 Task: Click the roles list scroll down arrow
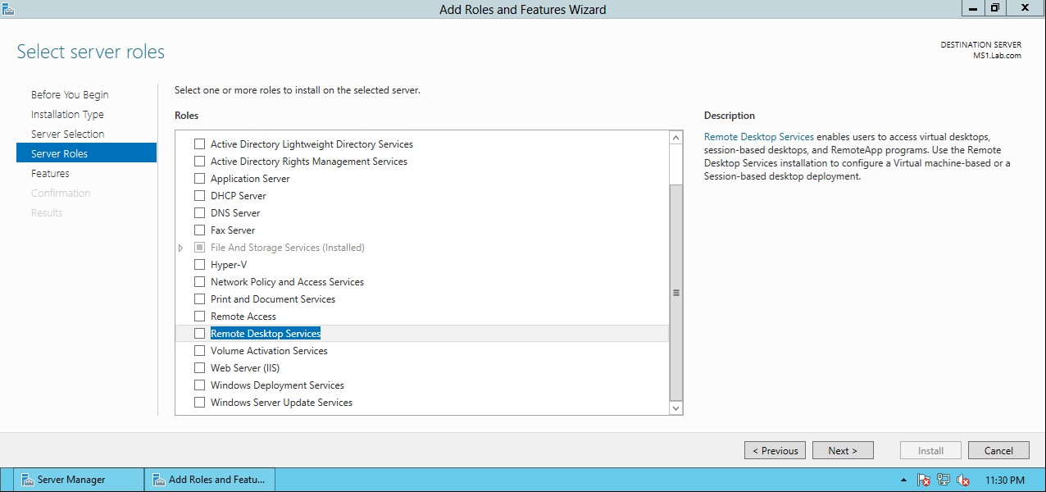[x=676, y=408]
